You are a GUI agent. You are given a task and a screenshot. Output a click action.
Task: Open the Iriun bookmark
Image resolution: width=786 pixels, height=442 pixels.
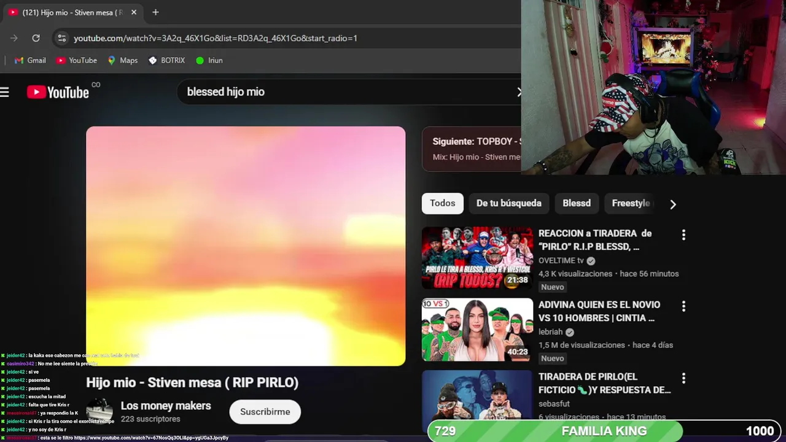(x=209, y=60)
